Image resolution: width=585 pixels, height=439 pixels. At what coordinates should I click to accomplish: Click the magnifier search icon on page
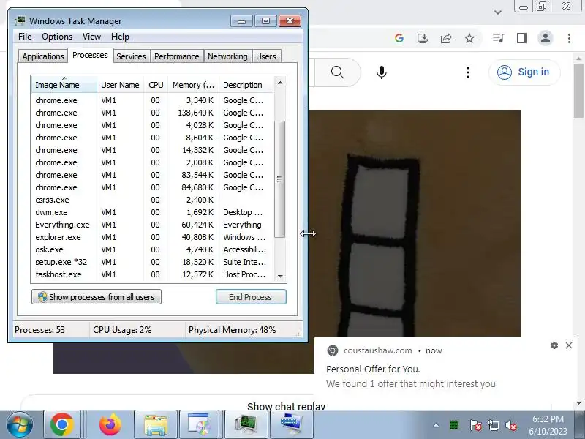[337, 72]
